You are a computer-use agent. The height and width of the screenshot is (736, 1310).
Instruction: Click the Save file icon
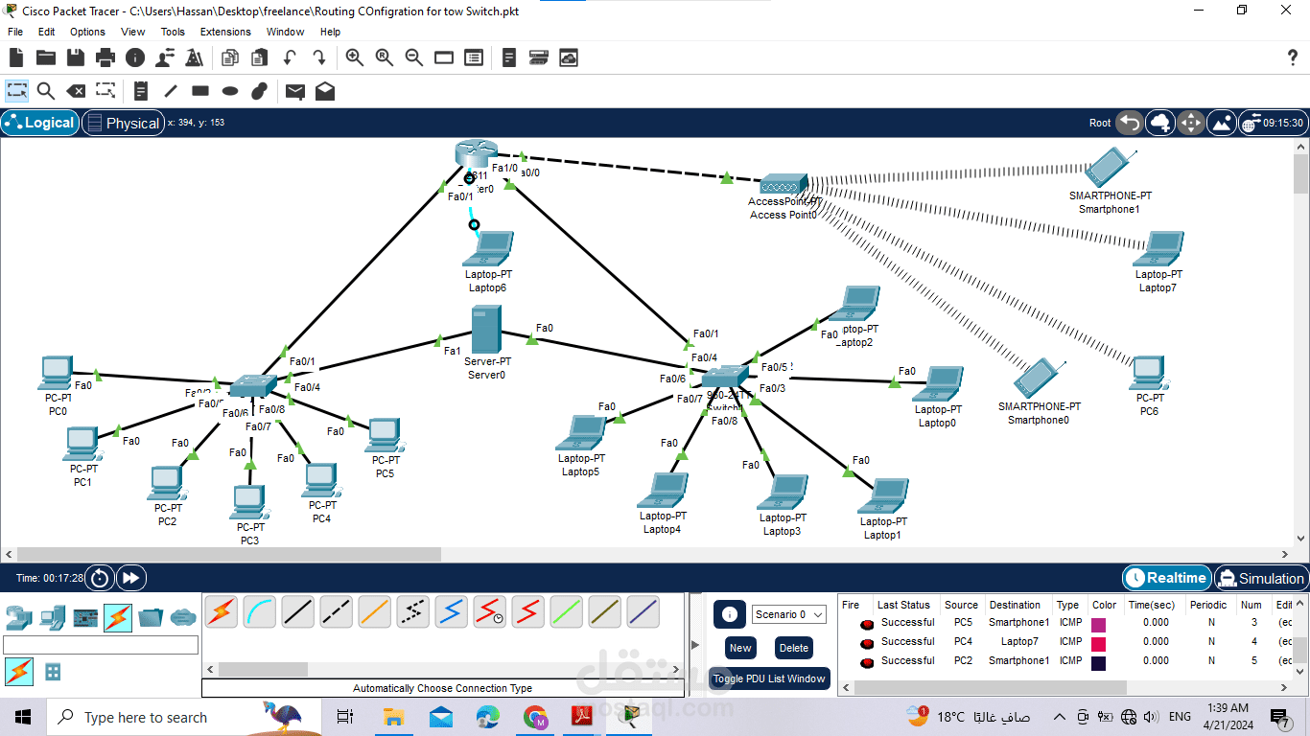(75, 57)
